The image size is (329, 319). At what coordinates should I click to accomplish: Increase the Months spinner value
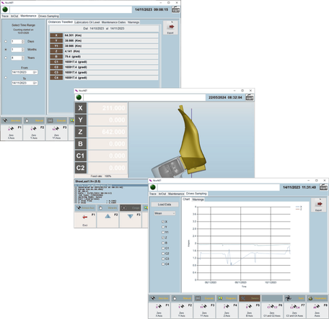[x=23, y=49]
